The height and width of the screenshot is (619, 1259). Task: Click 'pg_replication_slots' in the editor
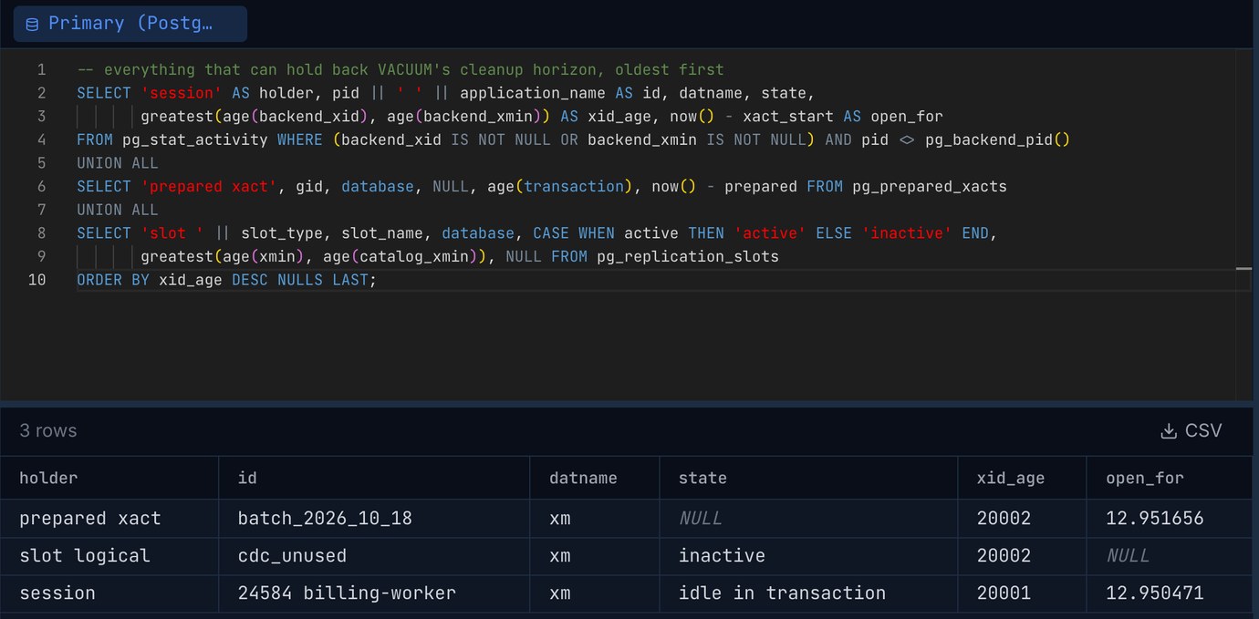[688, 256]
